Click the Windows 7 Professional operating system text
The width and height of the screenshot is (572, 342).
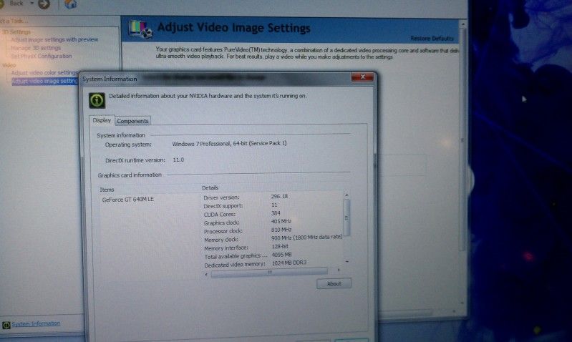click(230, 144)
